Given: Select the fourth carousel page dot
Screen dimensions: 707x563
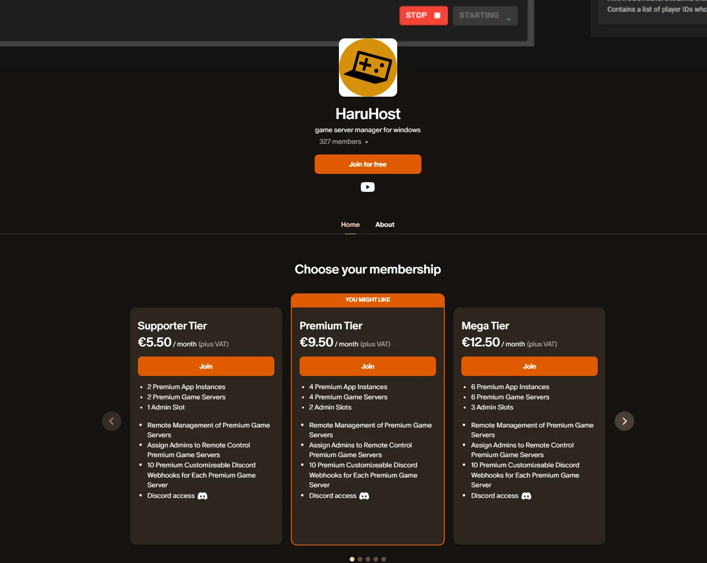Looking at the screenshot, I should (x=376, y=559).
